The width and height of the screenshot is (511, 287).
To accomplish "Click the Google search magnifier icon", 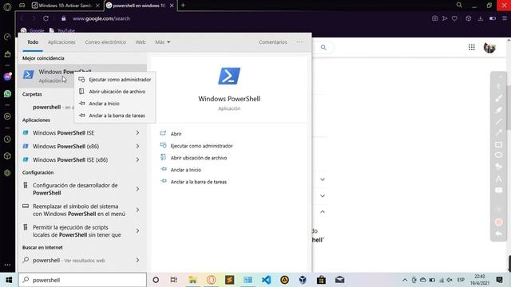I will 323,48.
